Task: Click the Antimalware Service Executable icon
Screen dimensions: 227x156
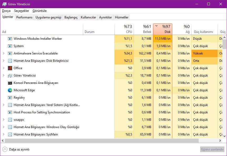Action: coord(10,53)
